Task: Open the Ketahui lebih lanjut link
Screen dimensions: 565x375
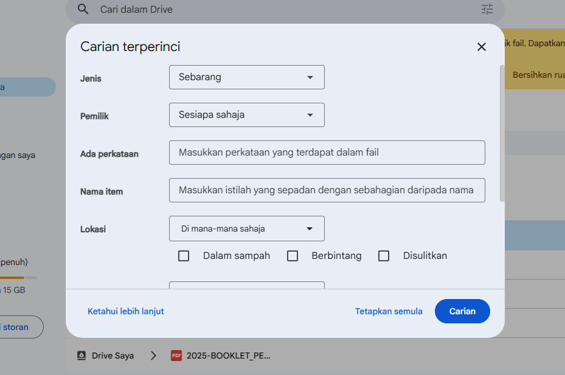Action: pyautogui.click(x=126, y=311)
